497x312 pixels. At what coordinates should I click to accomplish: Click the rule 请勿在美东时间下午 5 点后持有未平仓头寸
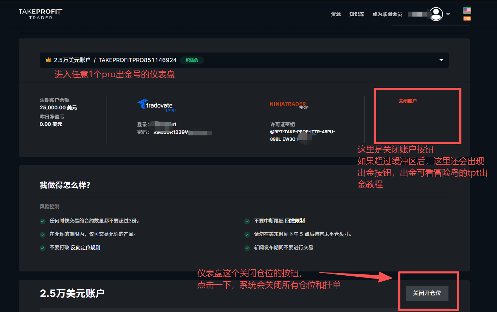coord(303,234)
